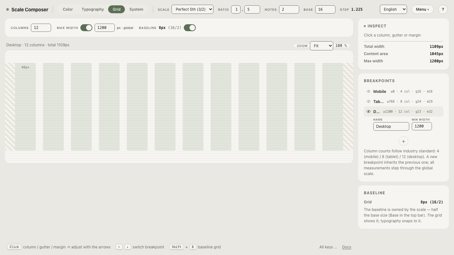Click the Ratio decimal field
454x255 pixels.
click(x=252, y=9)
